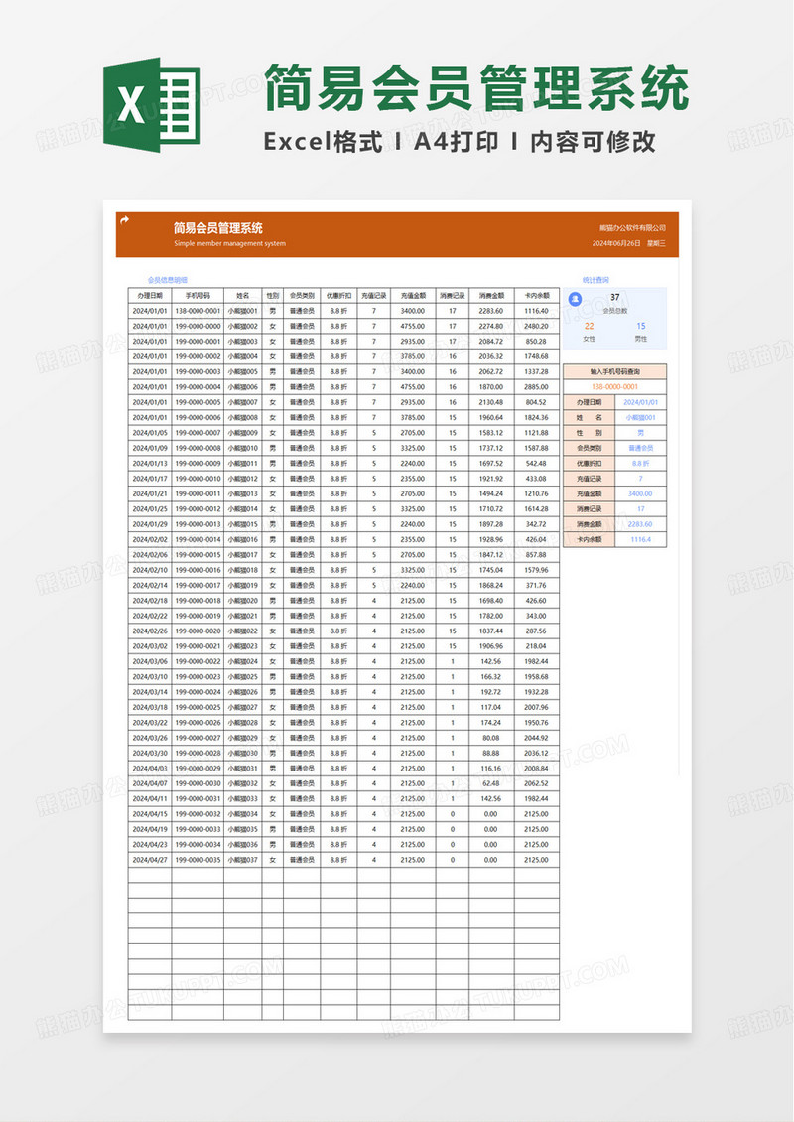
Task: Select the 优惠折扣 column header in table
Action: (x=338, y=296)
